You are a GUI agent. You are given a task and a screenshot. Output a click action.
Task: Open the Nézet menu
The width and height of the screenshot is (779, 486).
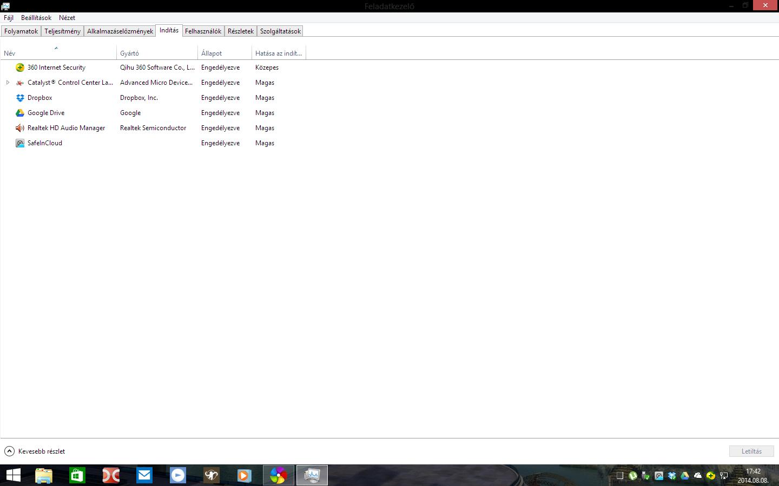67,18
